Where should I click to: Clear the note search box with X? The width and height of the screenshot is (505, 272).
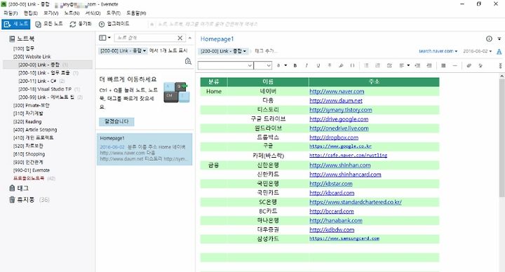click(x=180, y=38)
